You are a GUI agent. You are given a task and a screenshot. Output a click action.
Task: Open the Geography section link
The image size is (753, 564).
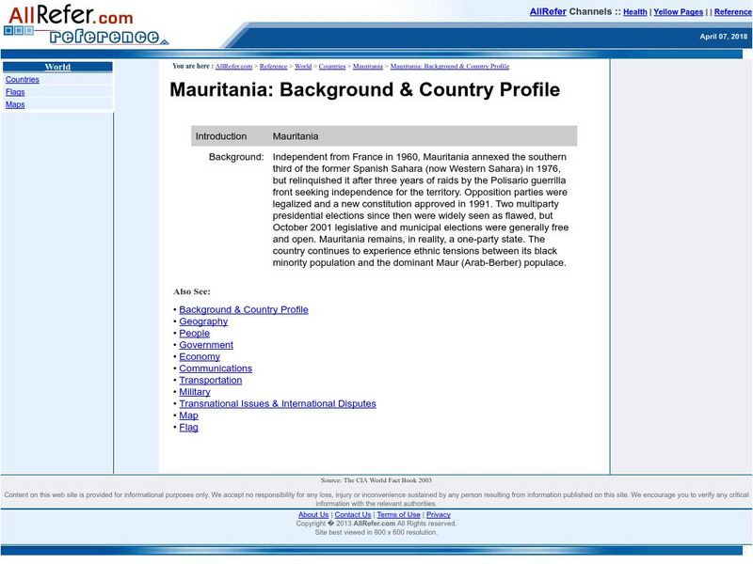click(x=203, y=321)
